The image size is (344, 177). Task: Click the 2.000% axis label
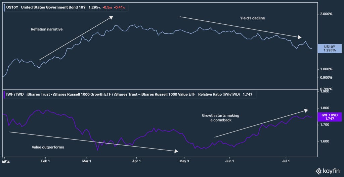[x=327, y=14]
